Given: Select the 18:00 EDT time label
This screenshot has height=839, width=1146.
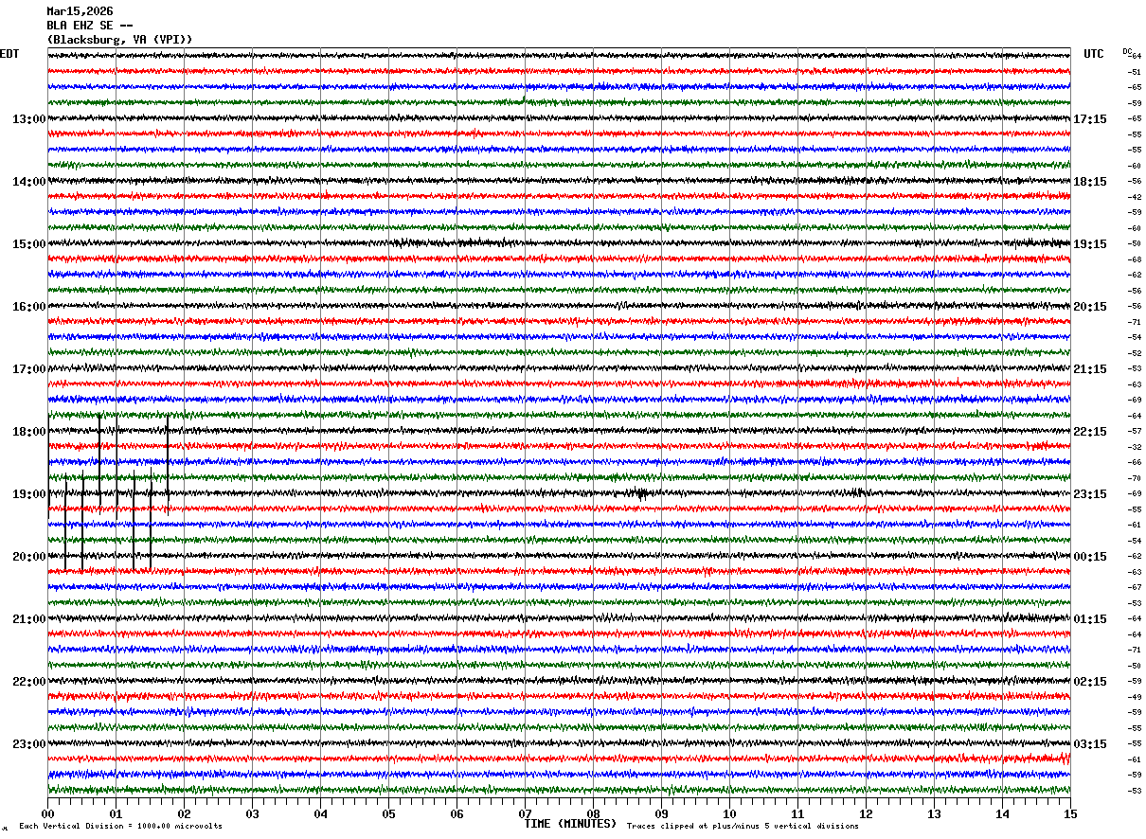Looking at the screenshot, I should pyautogui.click(x=29, y=432).
